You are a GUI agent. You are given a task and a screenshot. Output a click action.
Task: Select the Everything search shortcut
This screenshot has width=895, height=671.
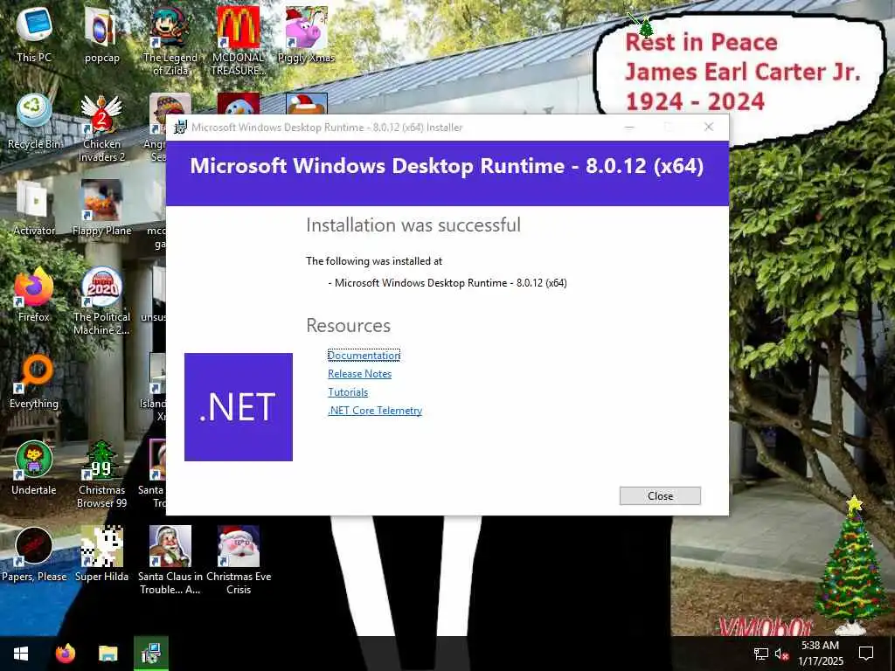[34, 381]
